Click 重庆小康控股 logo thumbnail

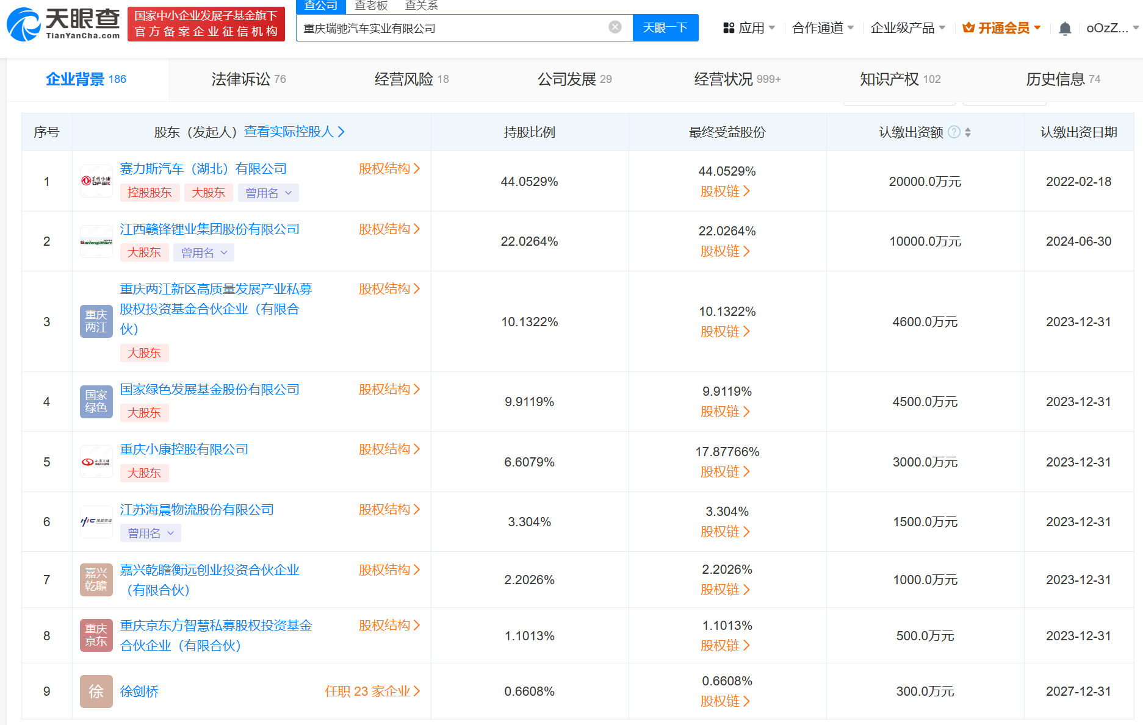tap(96, 462)
